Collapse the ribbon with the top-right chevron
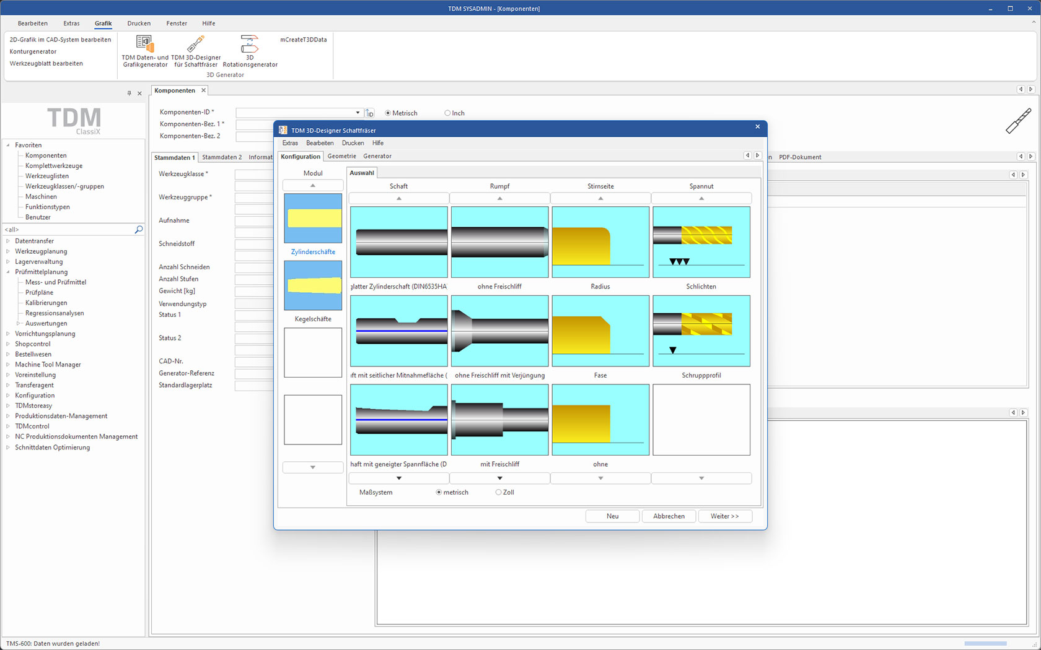This screenshot has height=650, width=1041. (1033, 22)
